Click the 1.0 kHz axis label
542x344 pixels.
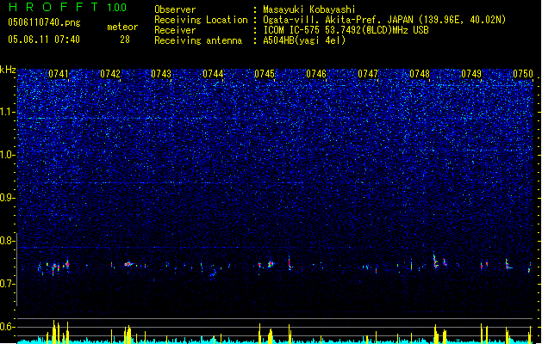coord(8,155)
